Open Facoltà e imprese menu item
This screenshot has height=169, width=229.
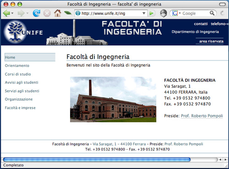point(20,108)
